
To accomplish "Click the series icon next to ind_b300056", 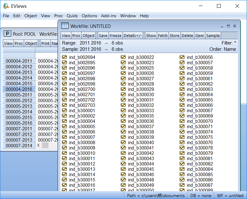I will (x=182, y=57).
